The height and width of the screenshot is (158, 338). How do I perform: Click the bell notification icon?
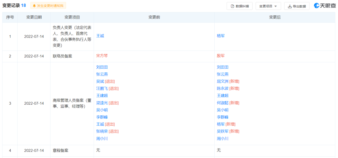pyautogui.click(x=34, y=6)
